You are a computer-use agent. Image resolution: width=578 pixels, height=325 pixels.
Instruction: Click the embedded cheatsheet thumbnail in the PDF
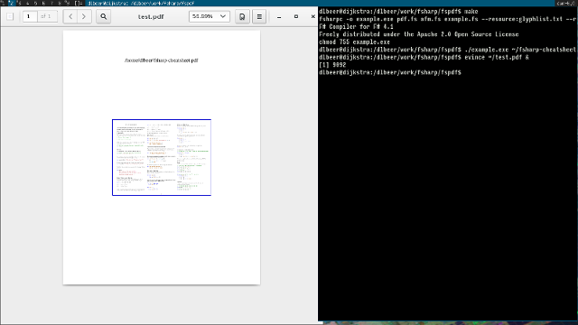tap(162, 157)
